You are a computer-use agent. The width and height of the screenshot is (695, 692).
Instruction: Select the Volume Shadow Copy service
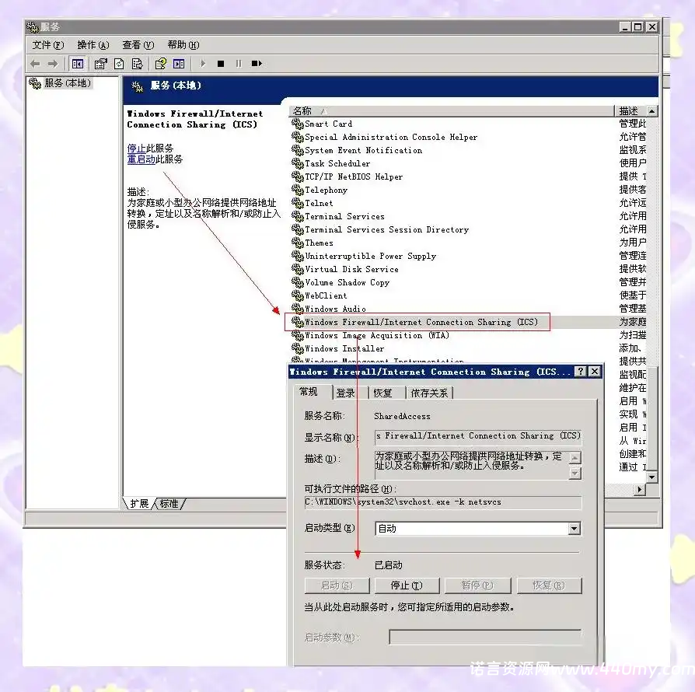(x=347, y=282)
